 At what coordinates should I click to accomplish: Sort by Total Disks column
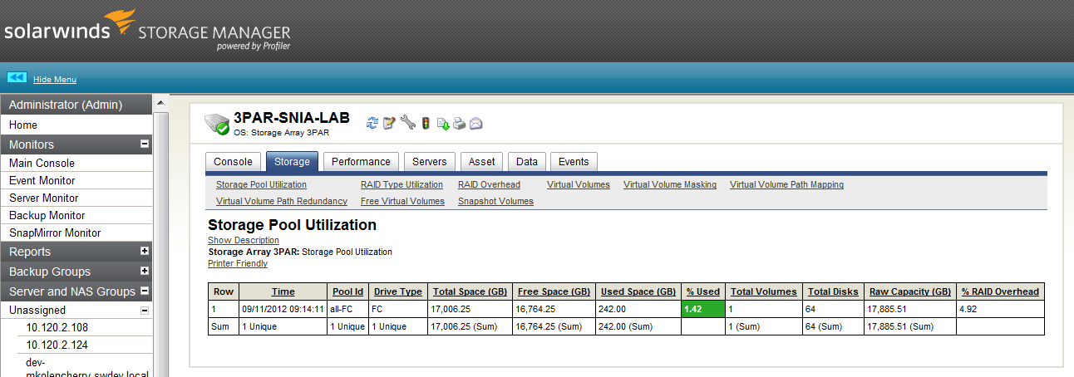coord(833,291)
